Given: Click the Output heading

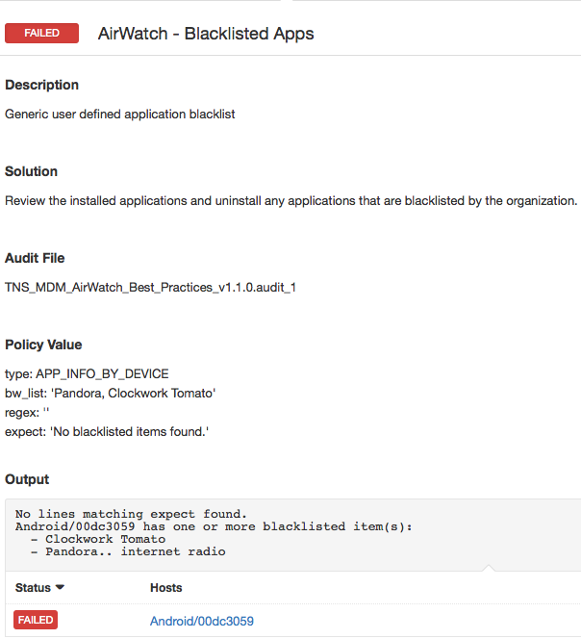Looking at the screenshot, I should point(27,479).
